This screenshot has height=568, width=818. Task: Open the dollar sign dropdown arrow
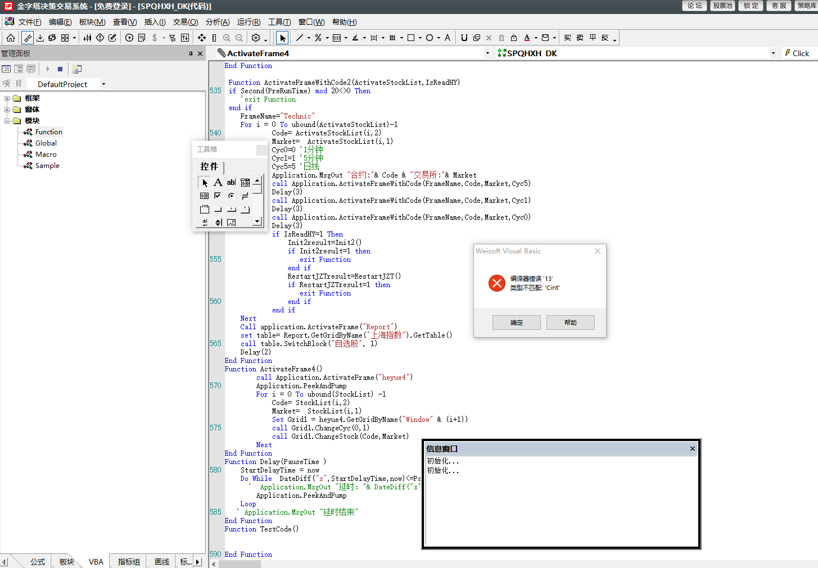(164, 38)
